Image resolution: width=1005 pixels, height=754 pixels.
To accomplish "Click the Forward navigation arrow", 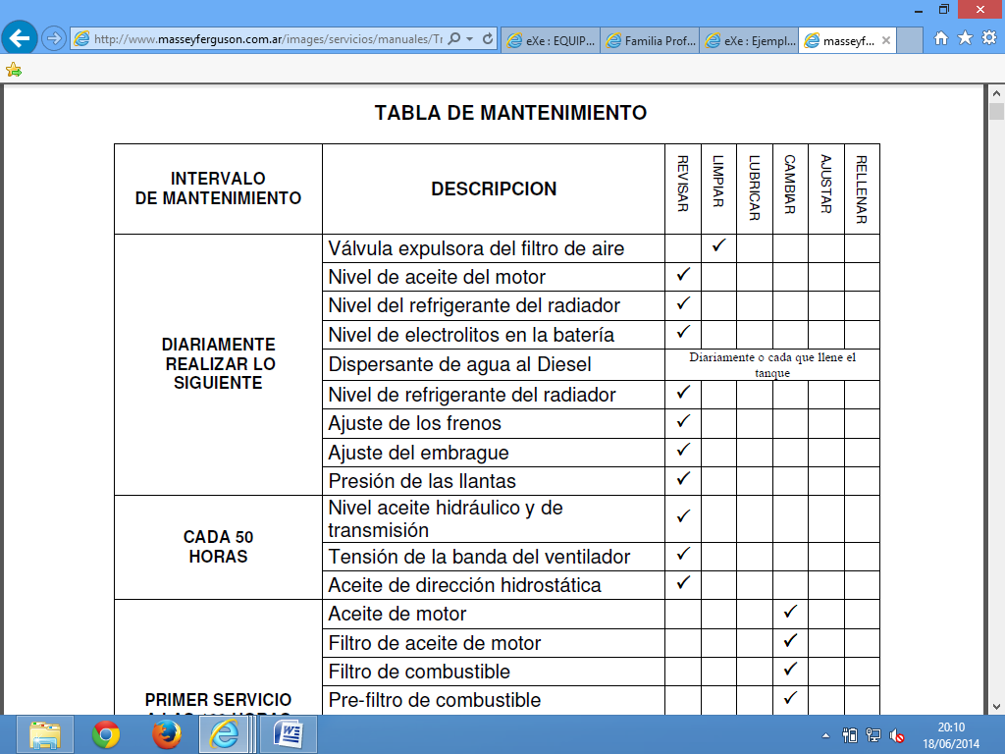I will click(54, 39).
